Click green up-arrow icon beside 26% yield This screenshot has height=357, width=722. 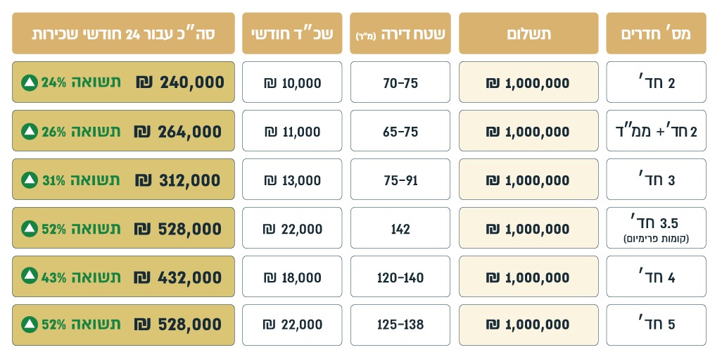coord(29,131)
